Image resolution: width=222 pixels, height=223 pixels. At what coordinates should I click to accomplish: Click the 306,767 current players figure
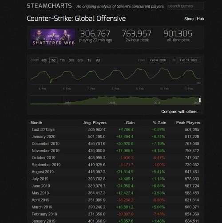(x=95, y=34)
